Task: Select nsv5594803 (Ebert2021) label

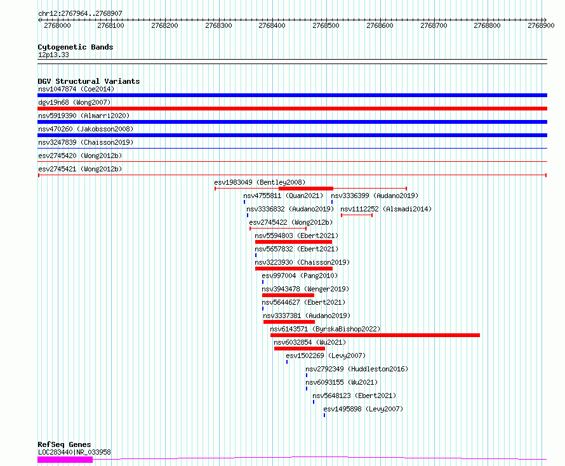Action: pos(296,236)
